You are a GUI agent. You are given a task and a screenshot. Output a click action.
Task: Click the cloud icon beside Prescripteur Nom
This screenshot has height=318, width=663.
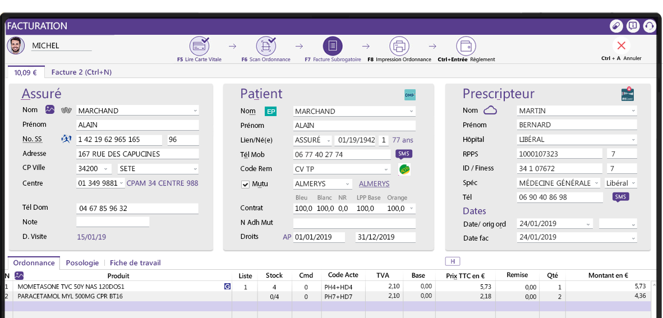click(x=490, y=110)
